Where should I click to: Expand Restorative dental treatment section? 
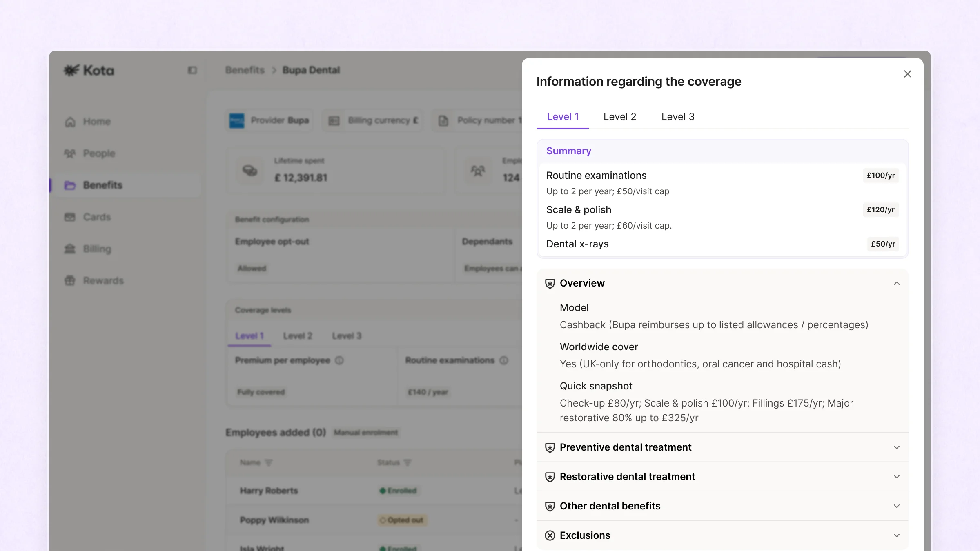pos(896,477)
